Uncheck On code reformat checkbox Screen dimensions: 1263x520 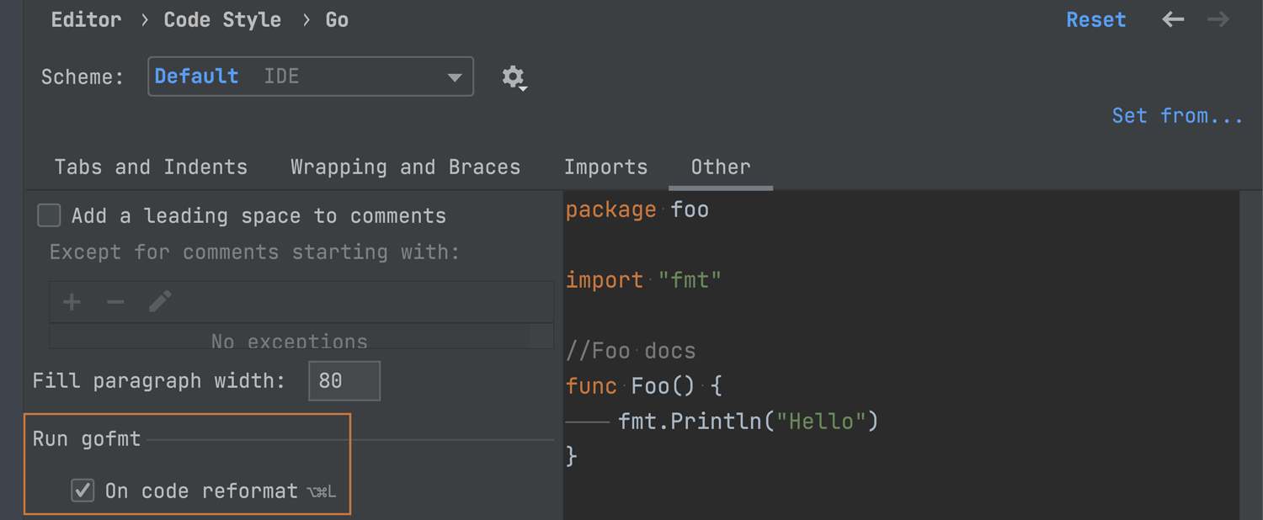point(83,491)
